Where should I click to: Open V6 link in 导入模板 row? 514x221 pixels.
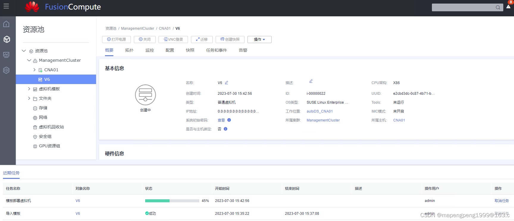78,214
